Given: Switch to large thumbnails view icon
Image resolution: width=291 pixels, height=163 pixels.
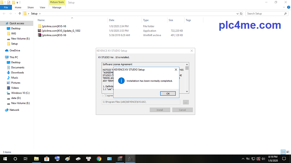Looking at the screenshot, I should coord(288,152).
